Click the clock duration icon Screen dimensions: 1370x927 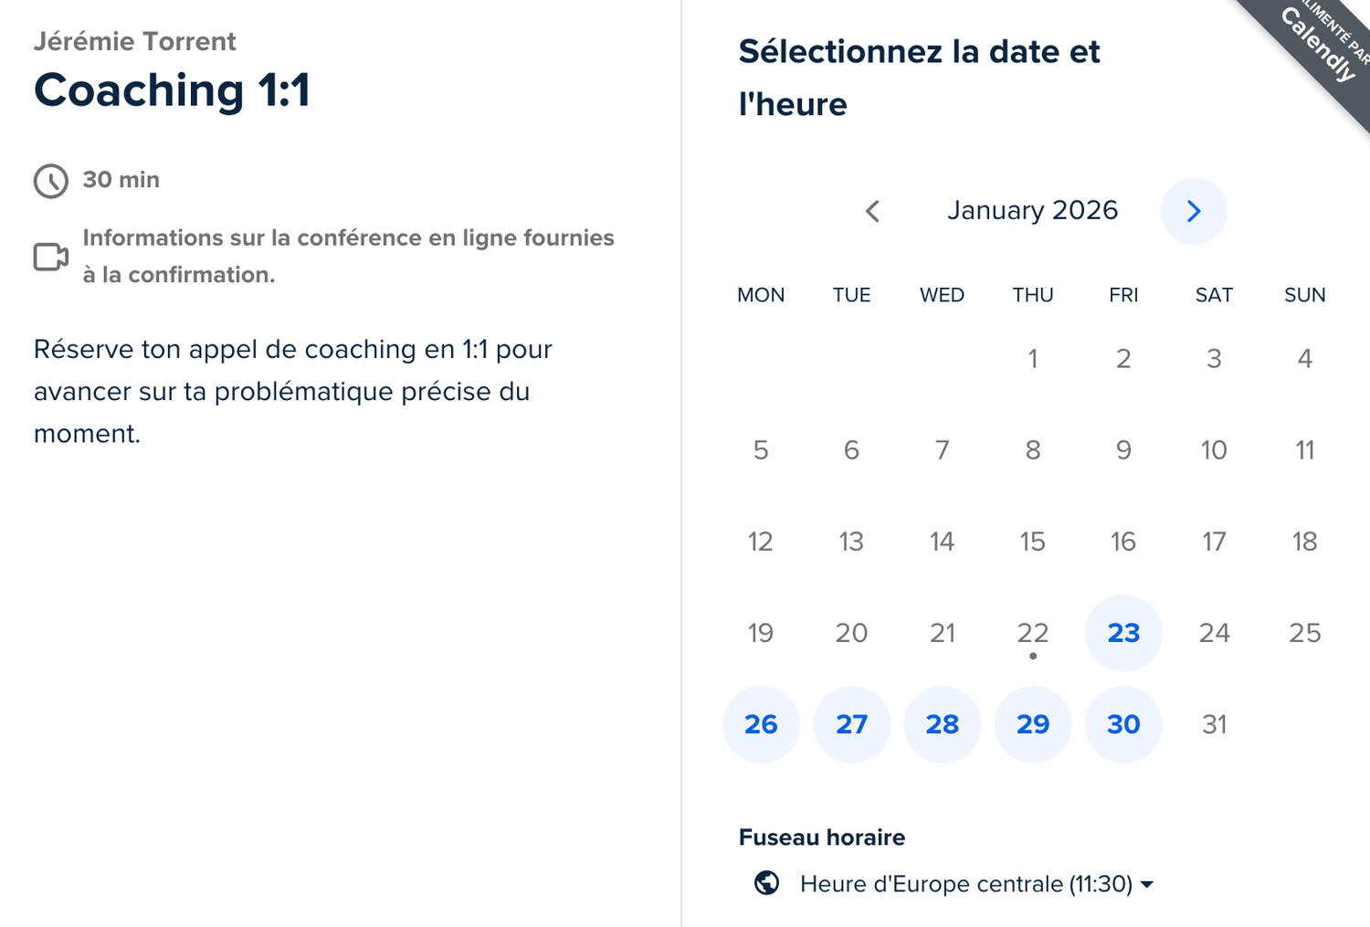51,181
